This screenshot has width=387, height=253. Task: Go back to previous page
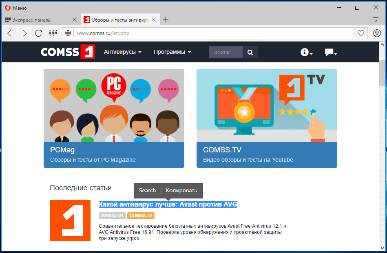pyautogui.click(x=10, y=33)
